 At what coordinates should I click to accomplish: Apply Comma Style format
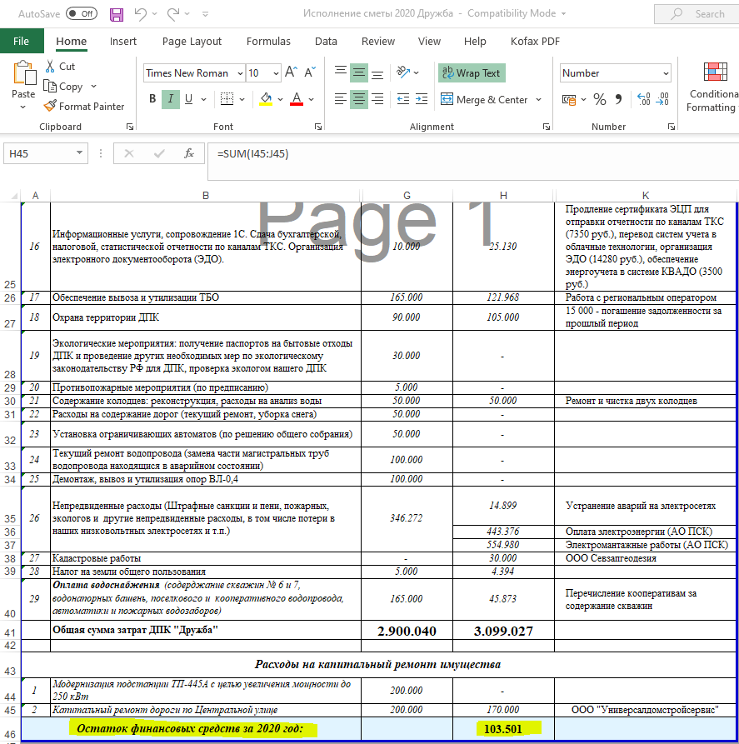click(x=618, y=99)
